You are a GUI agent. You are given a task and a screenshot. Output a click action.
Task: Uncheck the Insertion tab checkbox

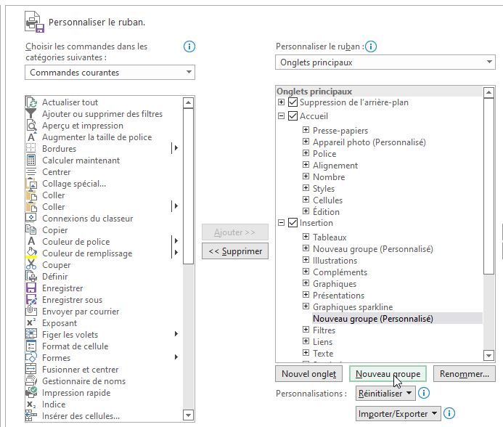pyautogui.click(x=293, y=223)
